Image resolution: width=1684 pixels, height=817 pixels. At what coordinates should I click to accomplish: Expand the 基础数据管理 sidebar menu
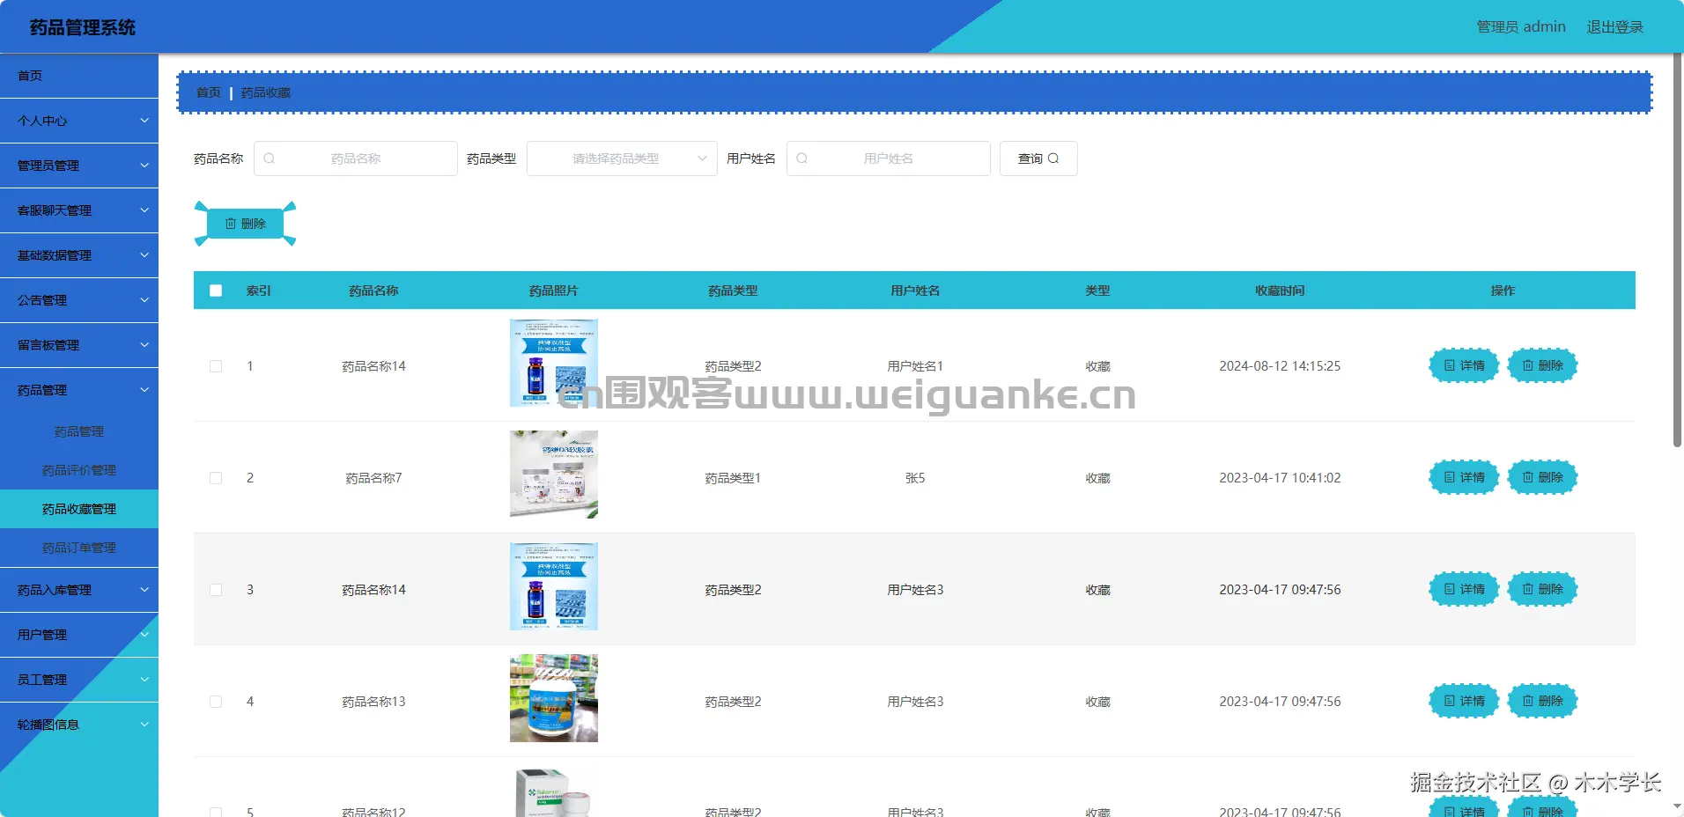pyautogui.click(x=79, y=255)
